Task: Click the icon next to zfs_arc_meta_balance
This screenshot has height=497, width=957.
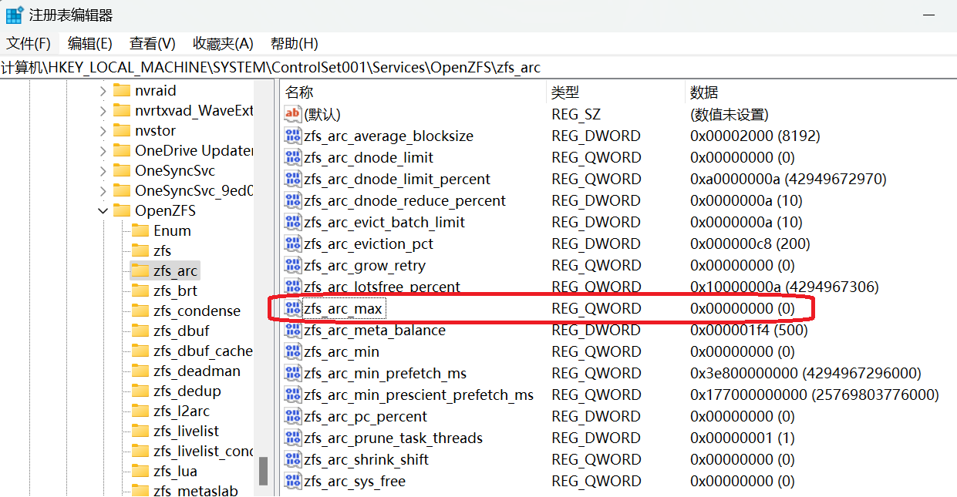Action: (293, 331)
